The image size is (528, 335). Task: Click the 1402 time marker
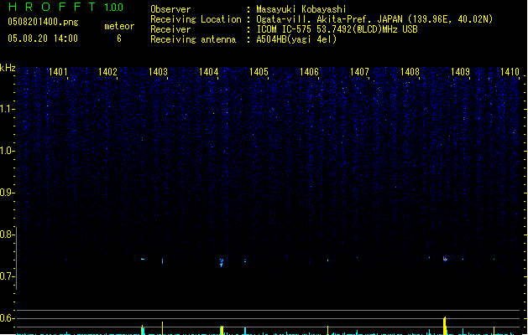[x=107, y=71]
